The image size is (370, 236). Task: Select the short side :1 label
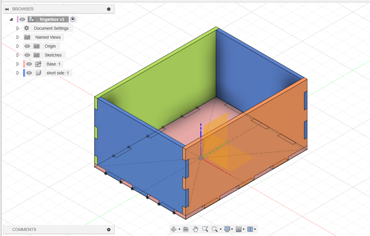click(x=58, y=73)
